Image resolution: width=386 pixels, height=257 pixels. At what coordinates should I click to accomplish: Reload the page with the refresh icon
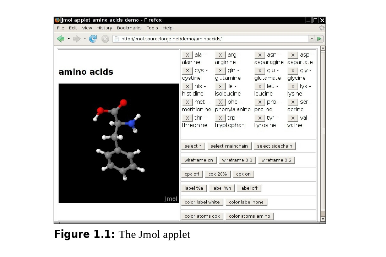pyautogui.click(x=93, y=39)
